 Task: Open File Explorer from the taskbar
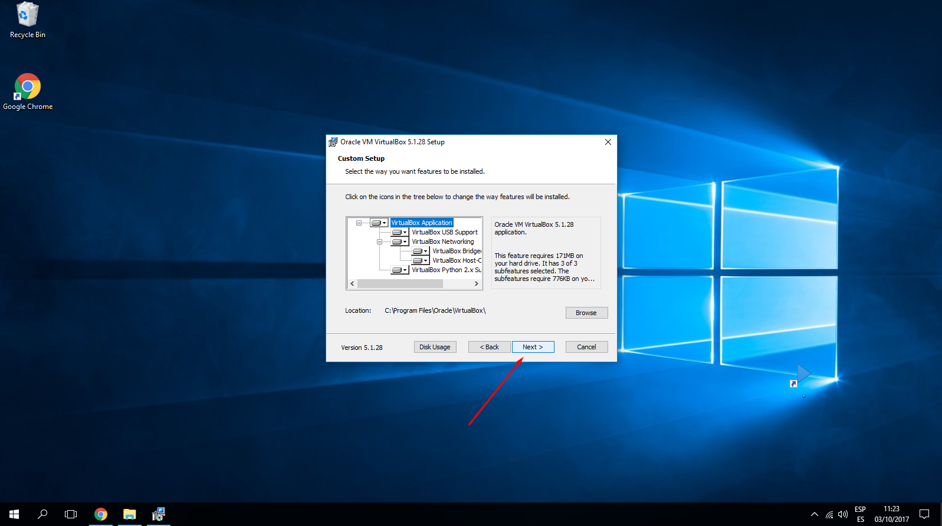click(x=129, y=514)
